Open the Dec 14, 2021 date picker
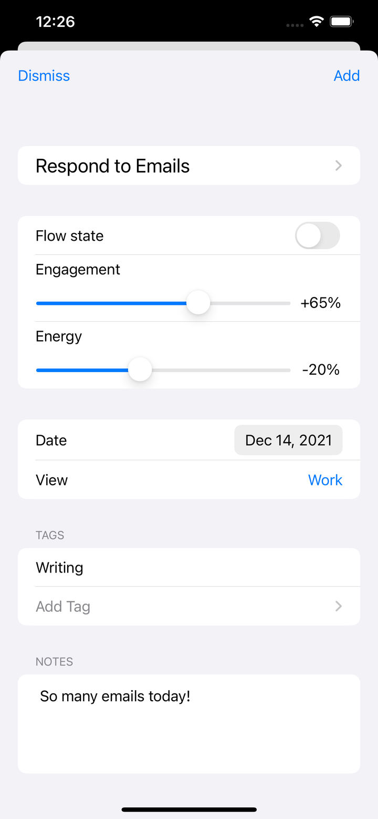378x819 pixels. [288, 440]
